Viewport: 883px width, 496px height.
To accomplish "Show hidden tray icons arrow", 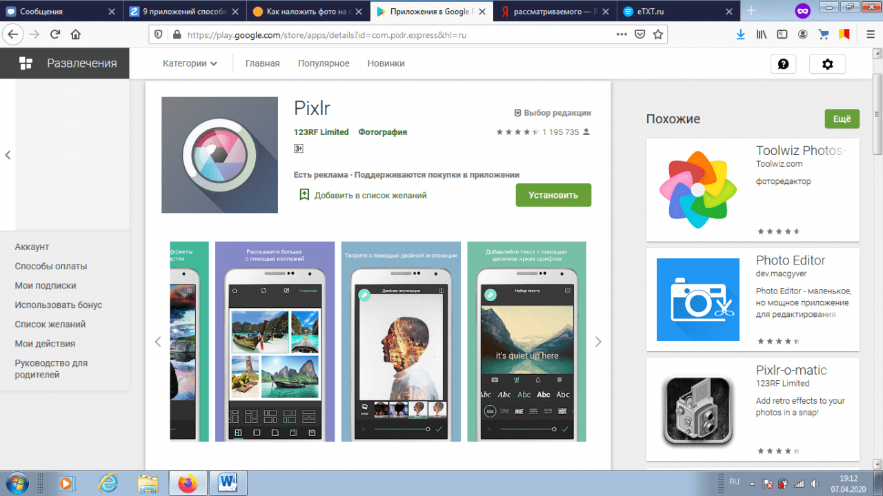I will point(751,483).
